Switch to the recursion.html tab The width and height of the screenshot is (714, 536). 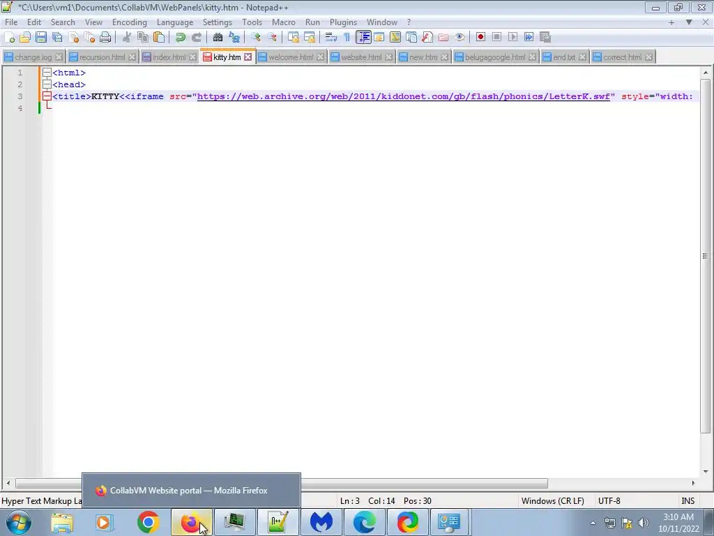tap(102, 57)
